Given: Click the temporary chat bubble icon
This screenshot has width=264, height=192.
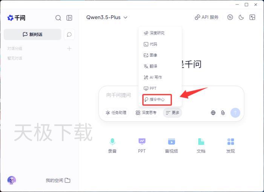Looking at the screenshot, I should [x=69, y=34].
